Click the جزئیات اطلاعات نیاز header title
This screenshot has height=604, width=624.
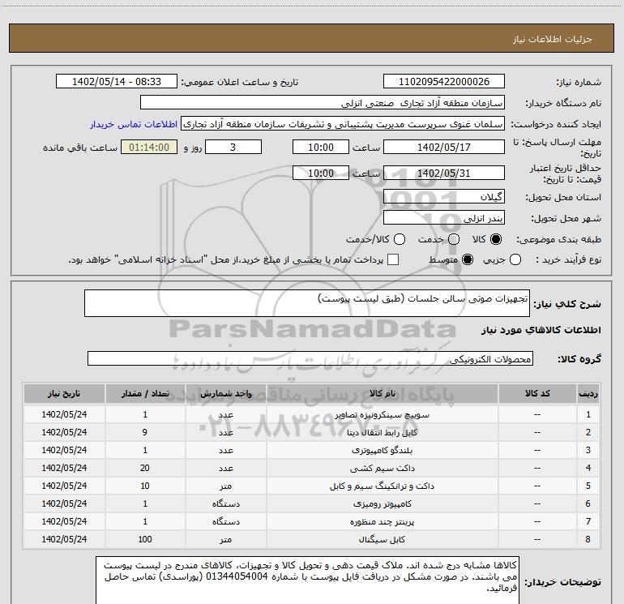point(552,39)
